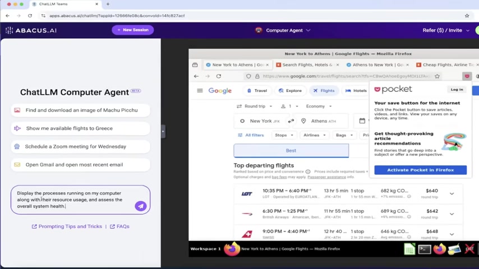Open All filters in Google Flights
The height and width of the screenshot is (269, 479).
coord(251,135)
